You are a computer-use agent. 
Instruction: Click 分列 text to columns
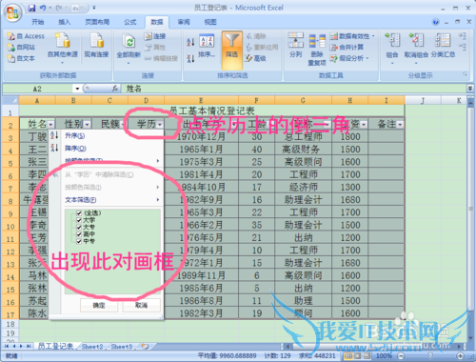pyautogui.click(x=296, y=45)
